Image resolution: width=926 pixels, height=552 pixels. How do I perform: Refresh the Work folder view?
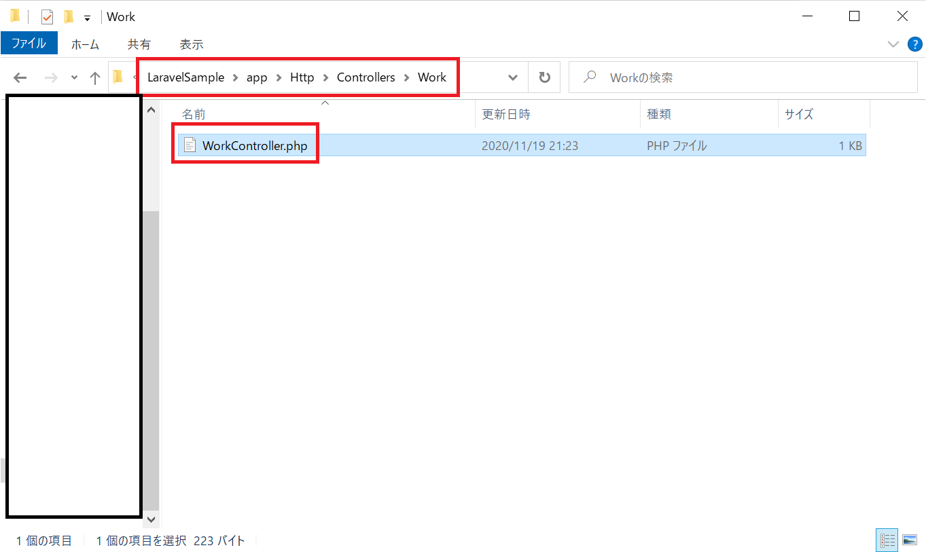click(544, 77)
